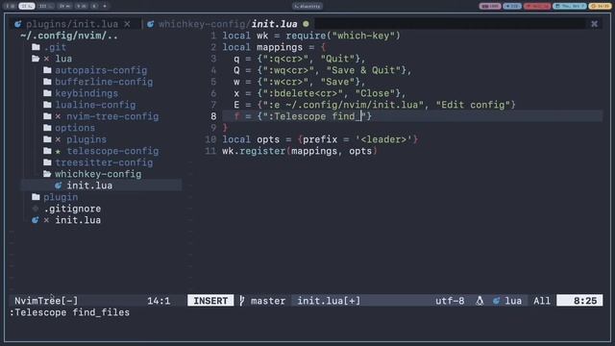Viewport: 615px width, 346px height.
Task: Click git status x beside plugins folder
Action: point(58,139)
